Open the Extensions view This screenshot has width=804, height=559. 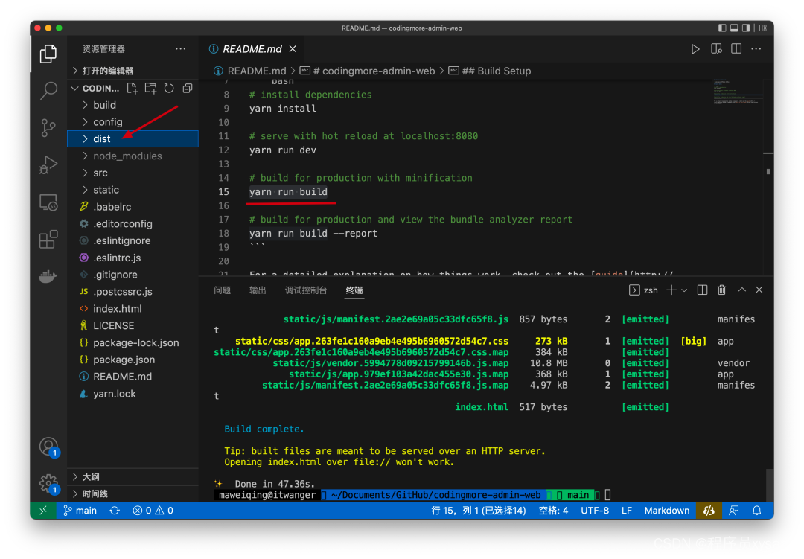[x=48, y=240]
